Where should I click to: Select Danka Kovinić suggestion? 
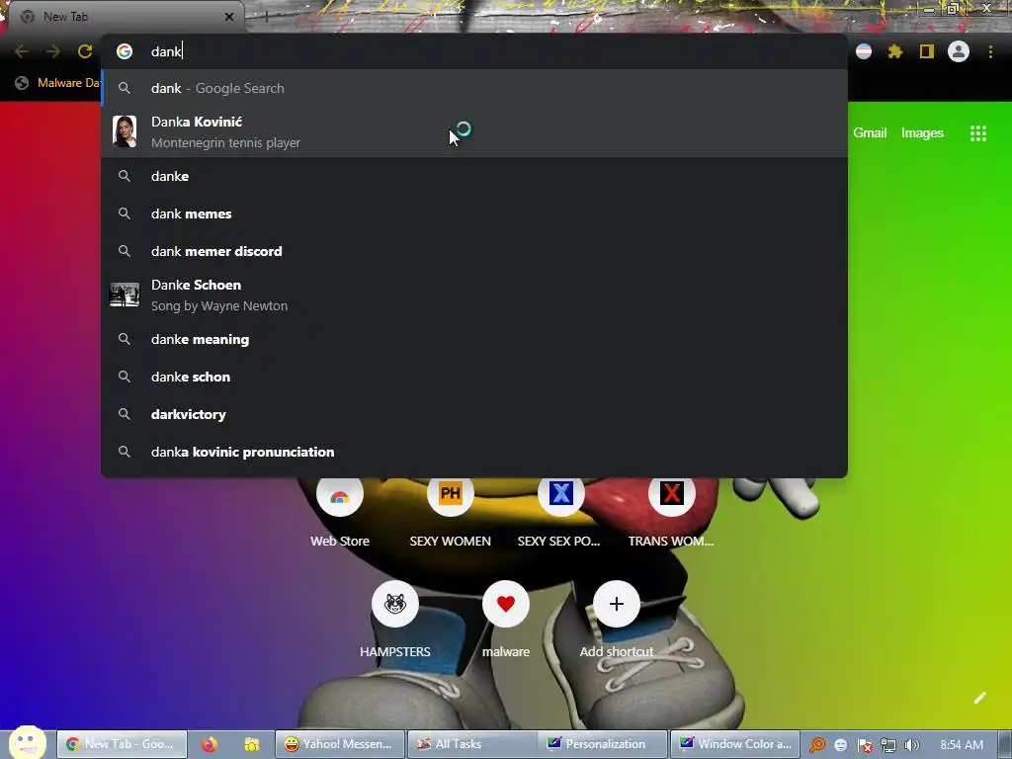coord(474,131)
